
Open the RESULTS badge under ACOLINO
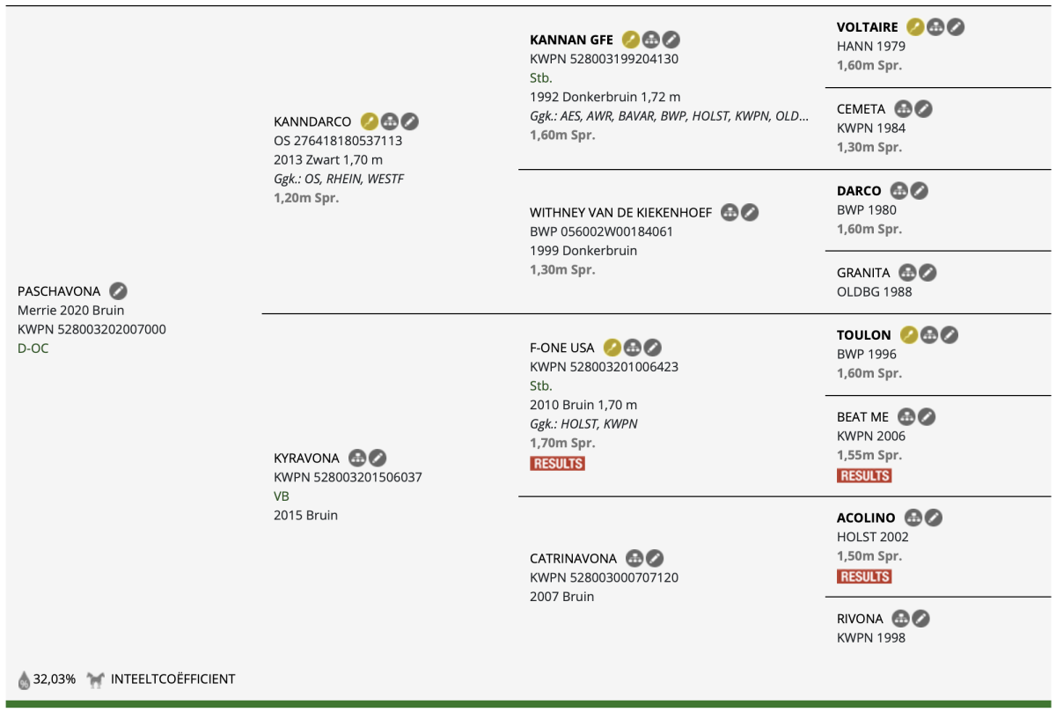coord(864,576)
